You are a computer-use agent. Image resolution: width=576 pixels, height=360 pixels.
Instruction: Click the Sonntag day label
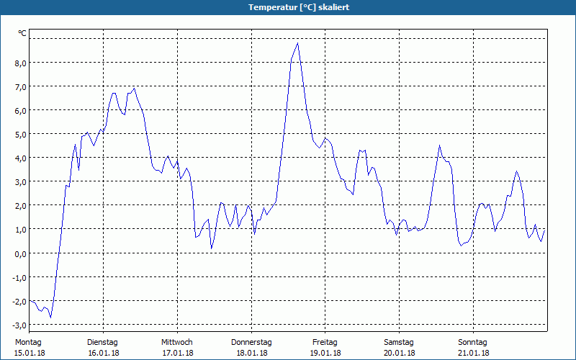pyautogui.click(x=473, y=343)
